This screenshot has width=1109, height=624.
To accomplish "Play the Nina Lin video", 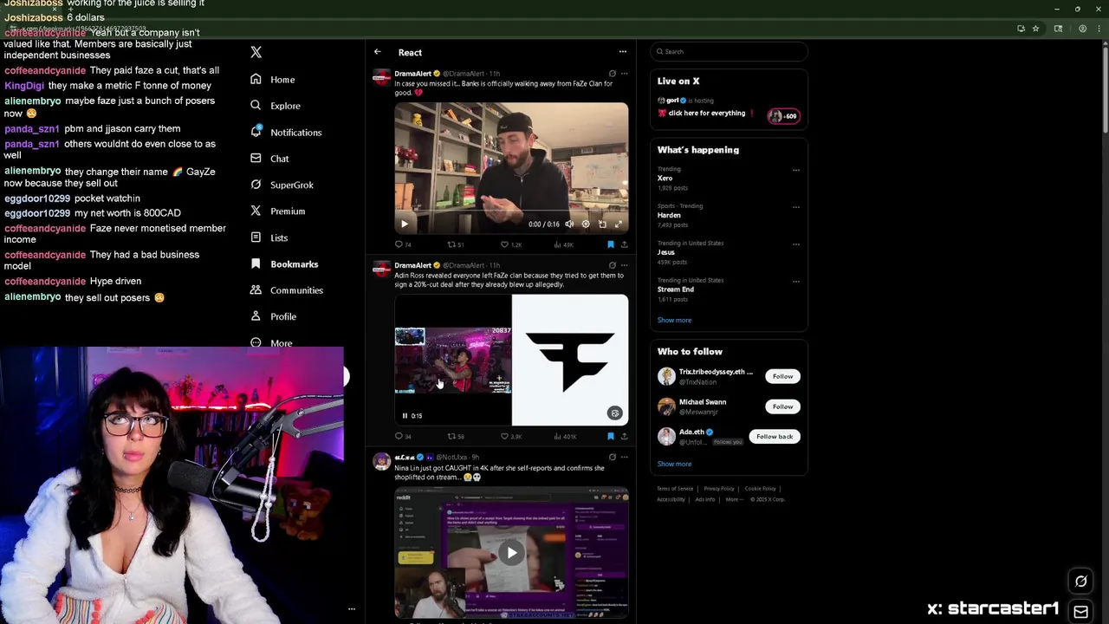I will pyautogui.click(x=512, y=553).
